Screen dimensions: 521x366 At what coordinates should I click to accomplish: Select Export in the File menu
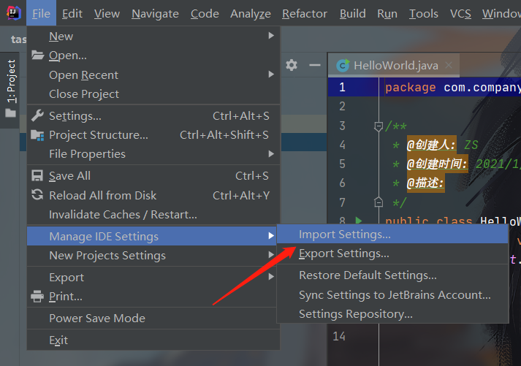[151, 277]
